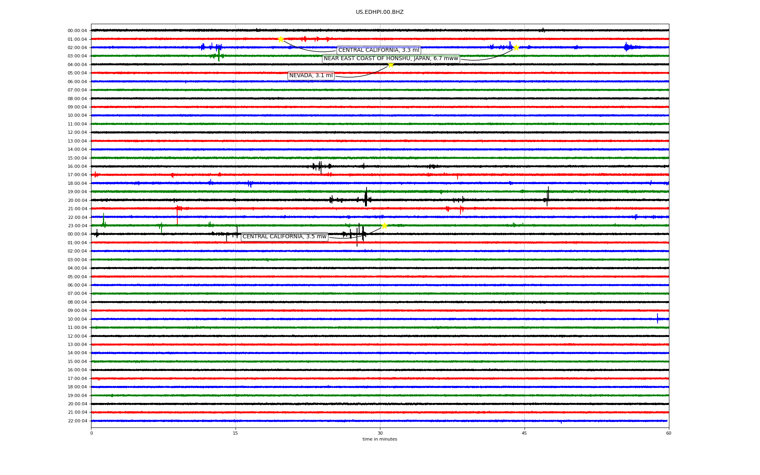The height and width of the screenshot is (475, 760).
Task: Click the US.EDHPI.00.BHZ plot title
Action: pyautogui.click(x=379, y=12)
